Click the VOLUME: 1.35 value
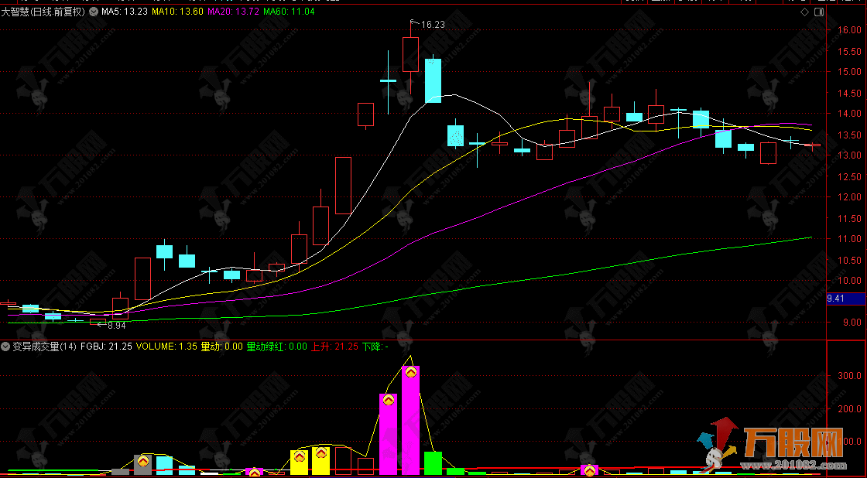 point(166,347)
